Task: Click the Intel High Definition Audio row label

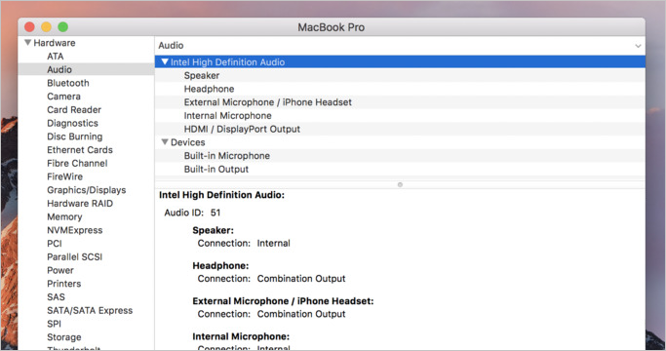Action: point(227,62)
